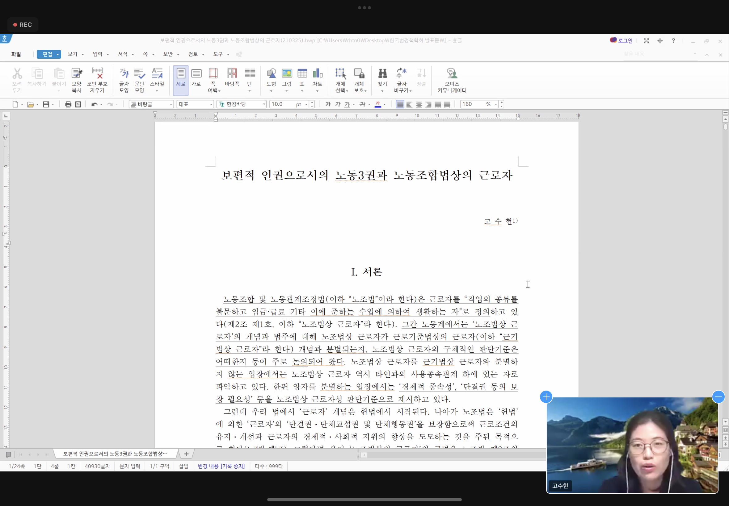Open the 한컴바탕 font dropdown
Image resolution: width=729 pixels, height=506 pixels.
[242, 104]
